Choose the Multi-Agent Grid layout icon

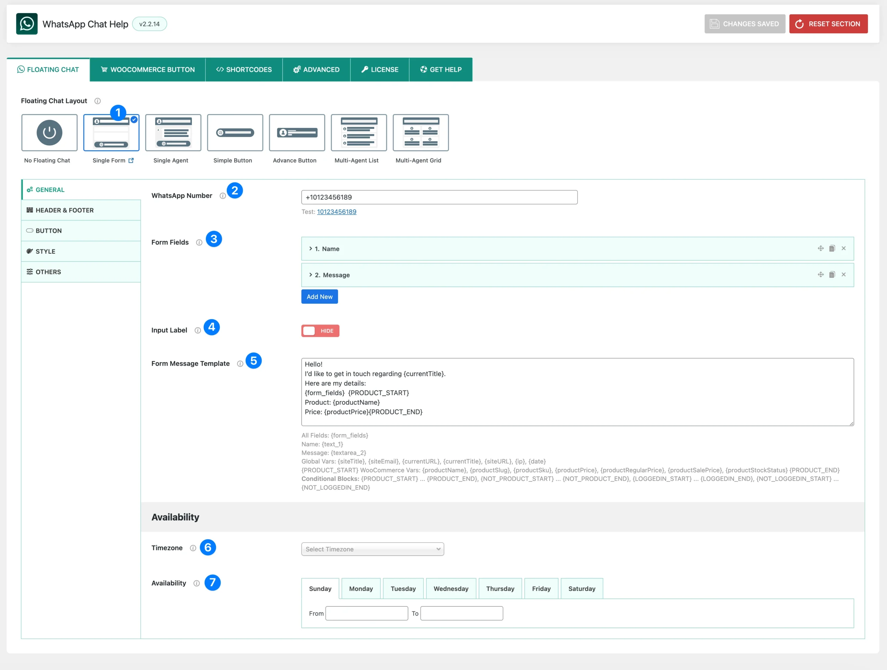point(420,132)
